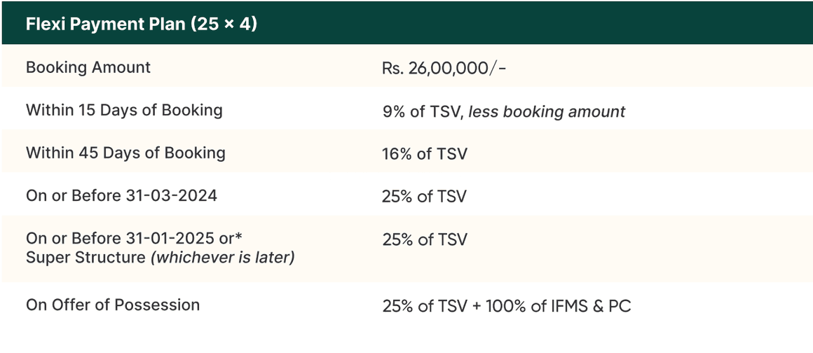This screenshot has width=813, height=353.
Task: Click the Booking Amount row label
Action: point(88,67)
